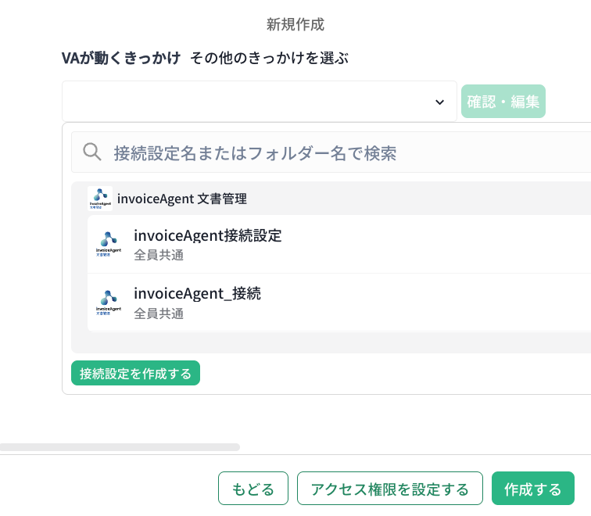Click 確認・編集 button
The image size is (591, 516).
coord(503,102)
